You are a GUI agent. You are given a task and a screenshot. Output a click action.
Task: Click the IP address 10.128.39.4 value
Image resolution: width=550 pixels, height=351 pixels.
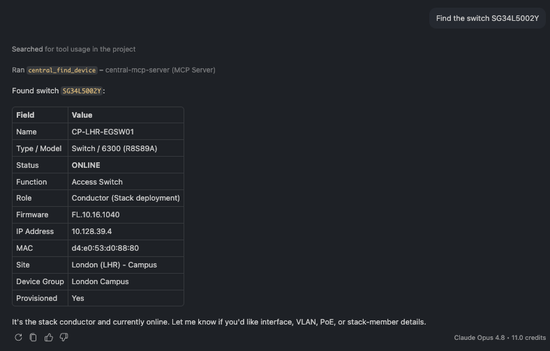tap(91, 231)
